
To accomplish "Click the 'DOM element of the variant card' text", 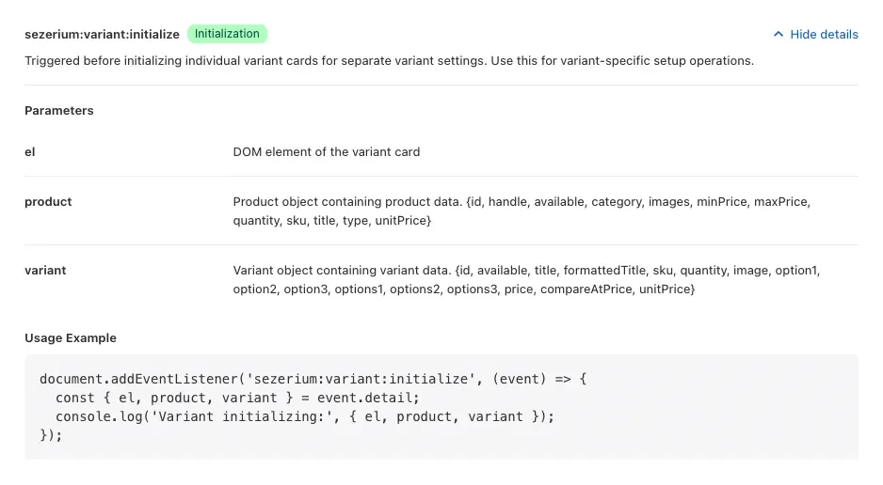I will click(x=327, y=151).
